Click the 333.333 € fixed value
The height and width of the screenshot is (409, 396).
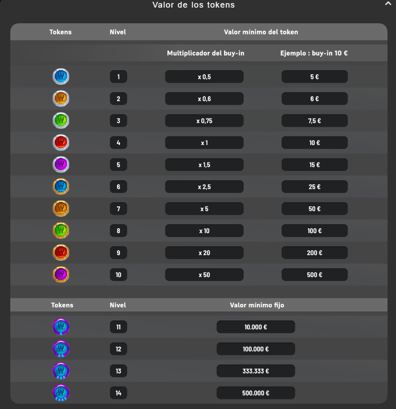tap(256, 371)
